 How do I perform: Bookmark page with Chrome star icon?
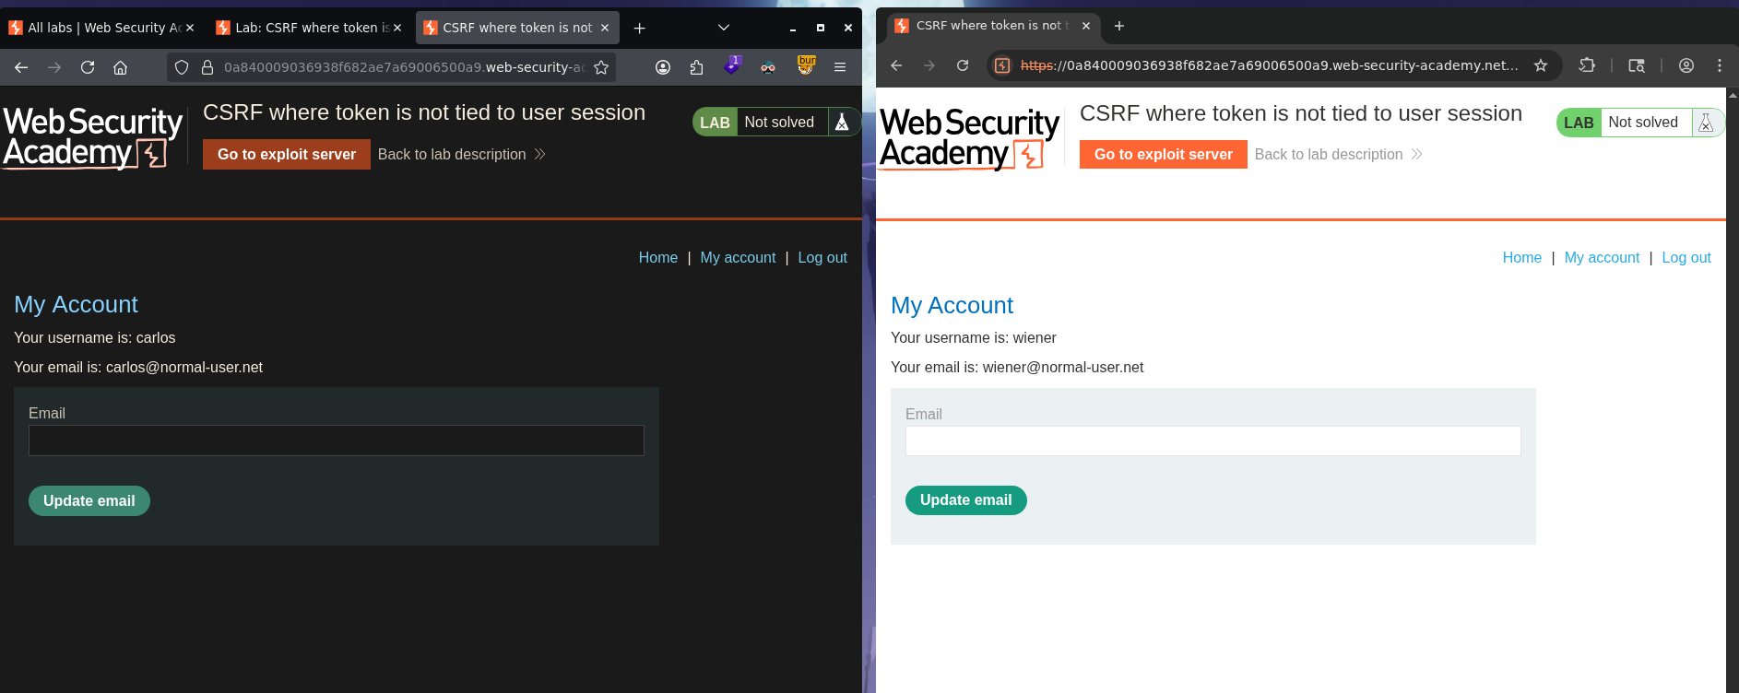[x=1540, y=65]
